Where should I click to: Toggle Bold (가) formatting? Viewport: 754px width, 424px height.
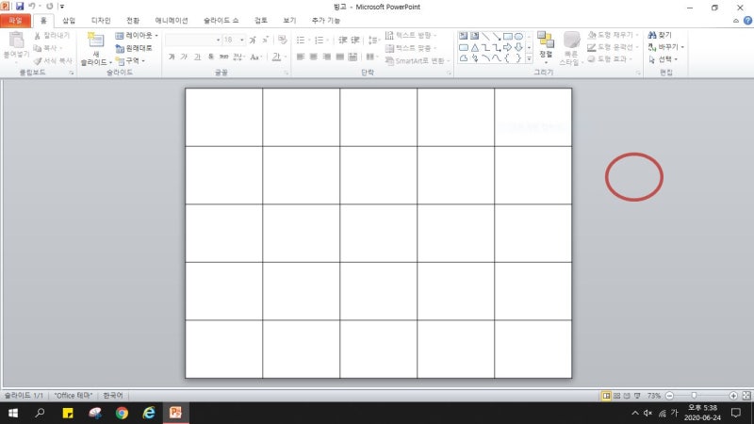[x=172, y=57]
